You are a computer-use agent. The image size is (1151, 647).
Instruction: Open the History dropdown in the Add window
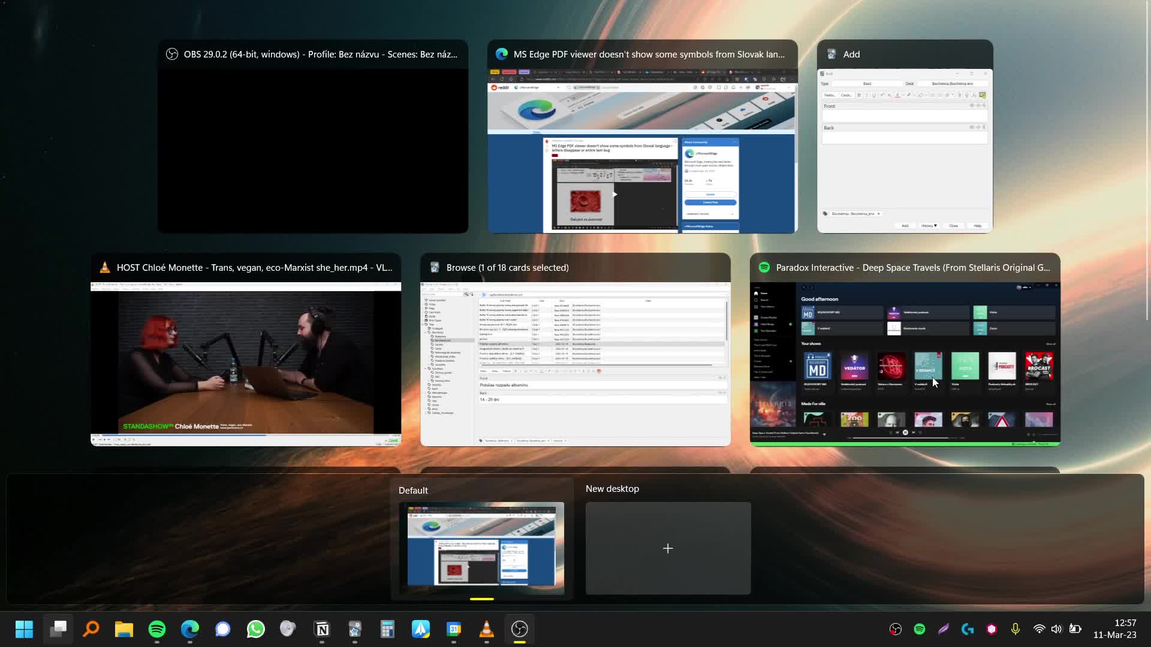click(930, 226)
